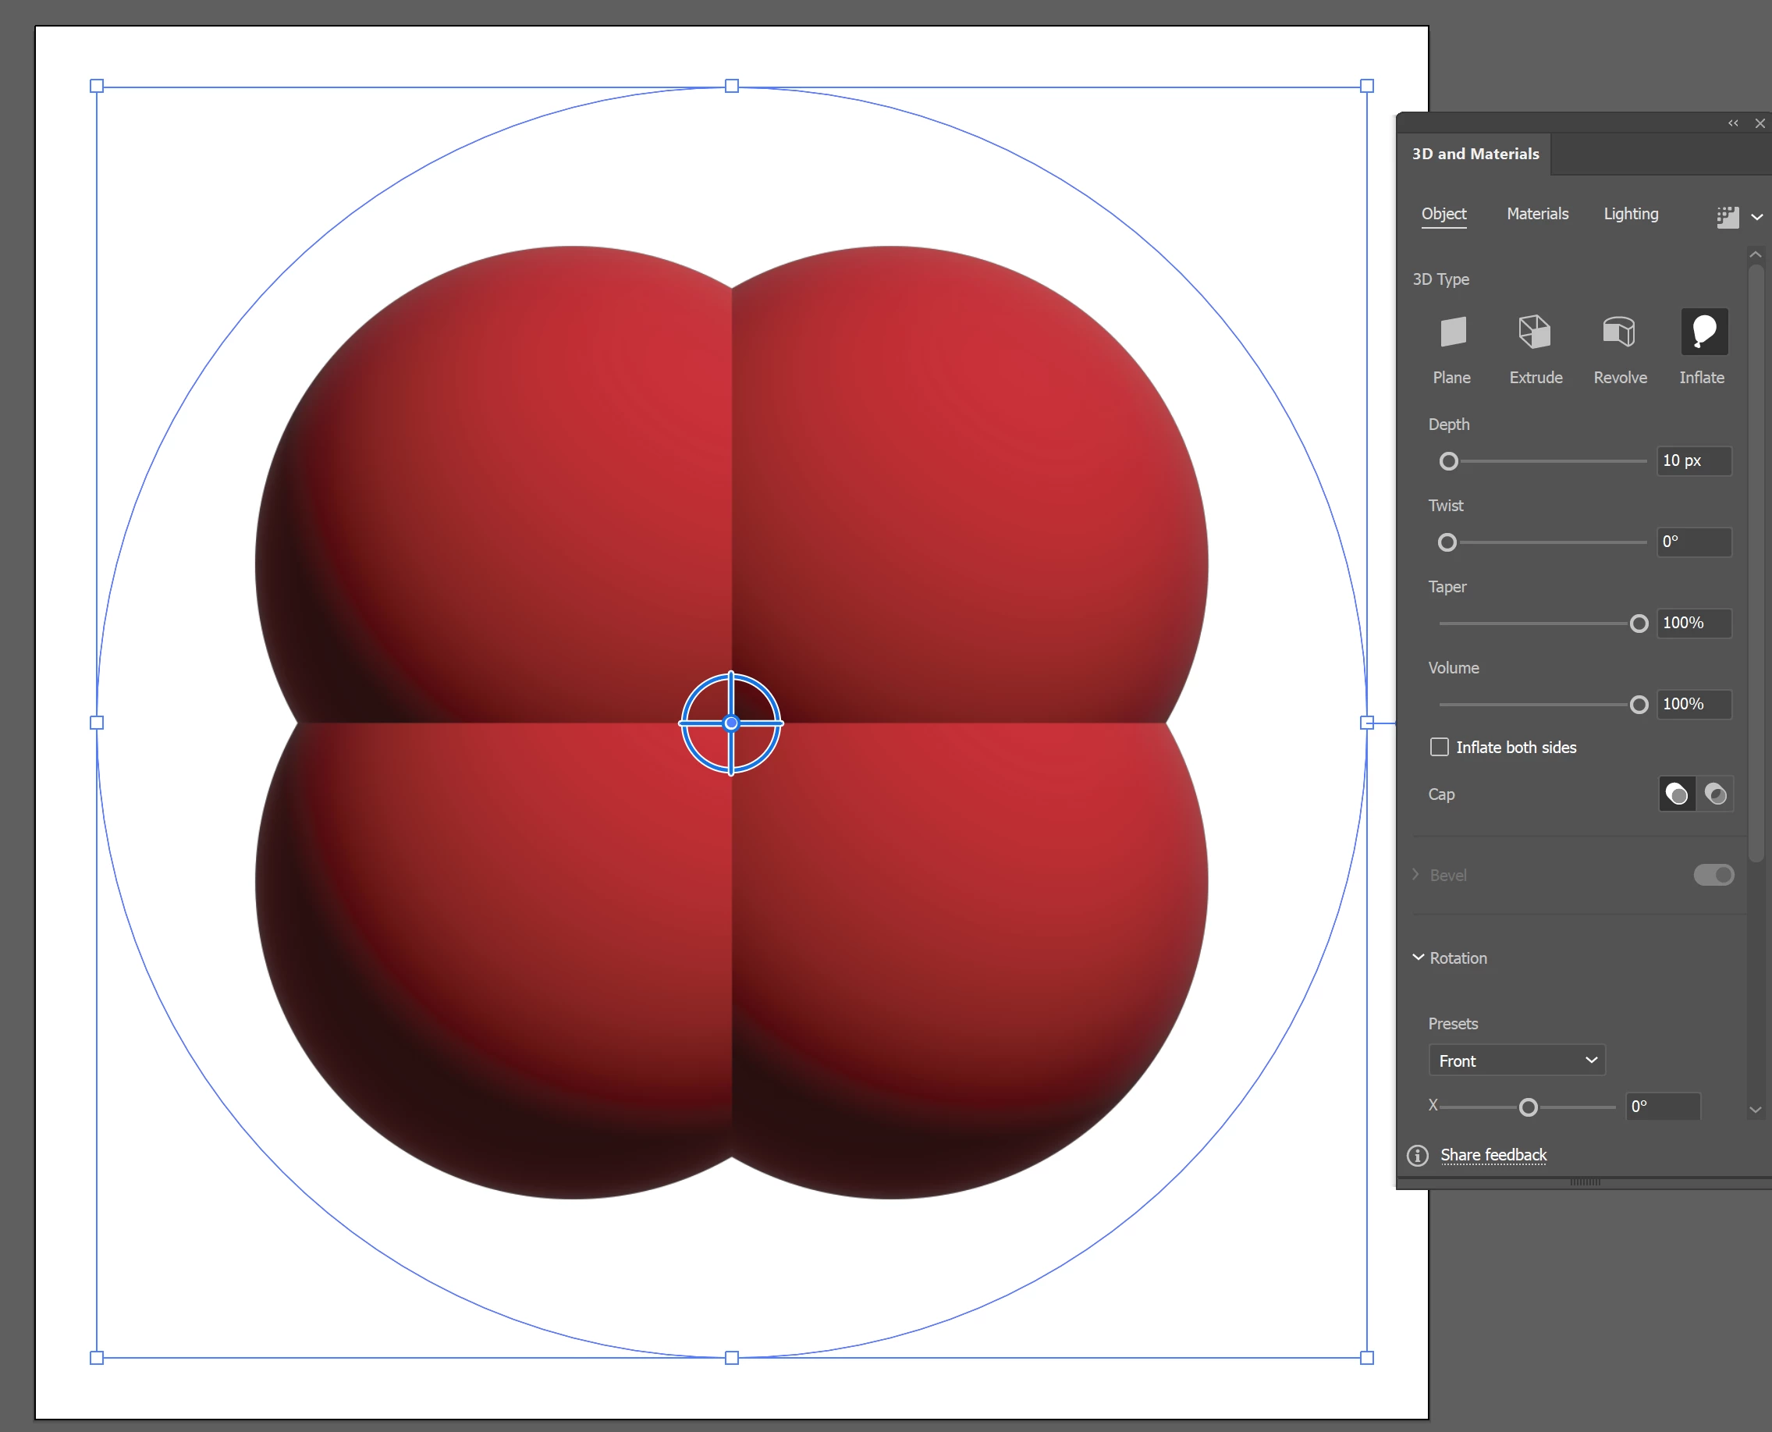Collapse the panel with double-arrow icon
Image resolution: width=1772 pixels, height=1432 pixels.
tap(1732, 123)
